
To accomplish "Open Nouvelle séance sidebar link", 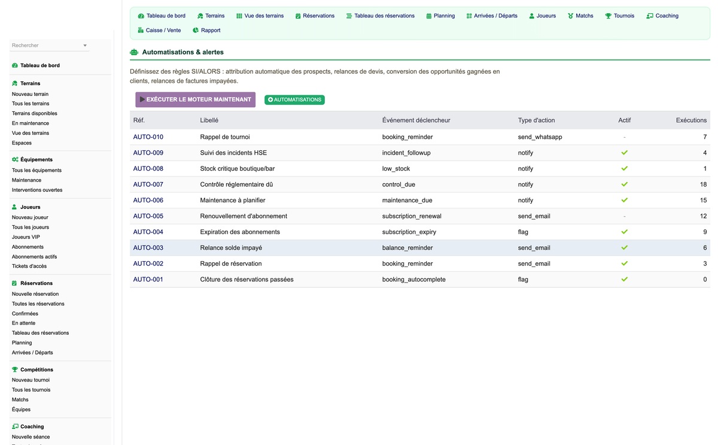I will 31,437.
